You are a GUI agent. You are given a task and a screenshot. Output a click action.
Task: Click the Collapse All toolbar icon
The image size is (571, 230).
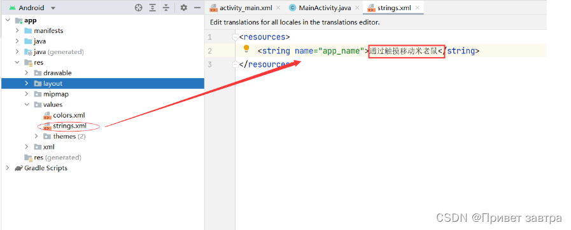(x=166, y=8)
